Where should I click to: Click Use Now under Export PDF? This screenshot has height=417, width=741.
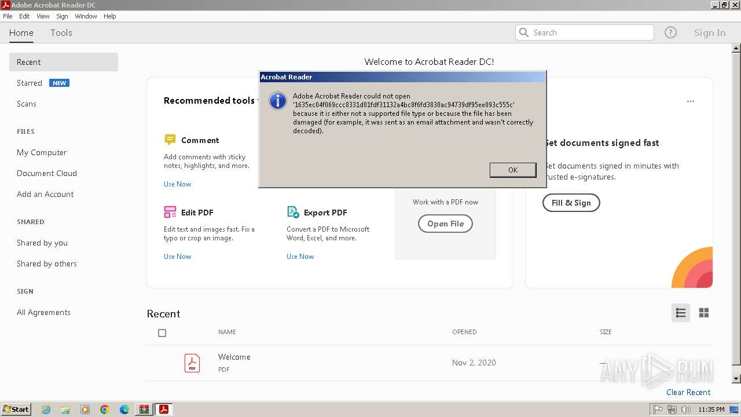pyautogui.click(x=300, y=257)
